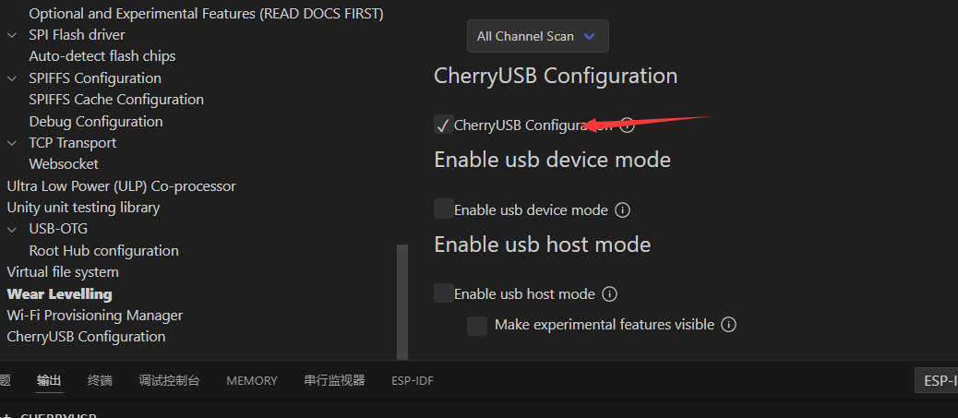Enable usb host mode checkbox
Image resolution: width=958 pixels, height=418 pixels.
coord(444,293)
